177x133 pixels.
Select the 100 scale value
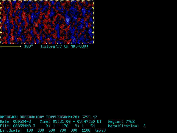click(x=30, y=130)
